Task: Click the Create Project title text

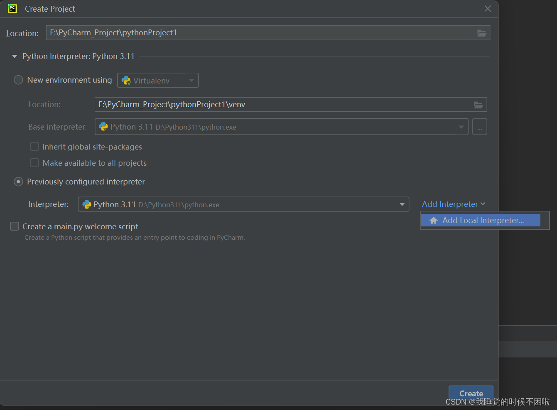Action: pyautogui.click(x=50, y=9)
